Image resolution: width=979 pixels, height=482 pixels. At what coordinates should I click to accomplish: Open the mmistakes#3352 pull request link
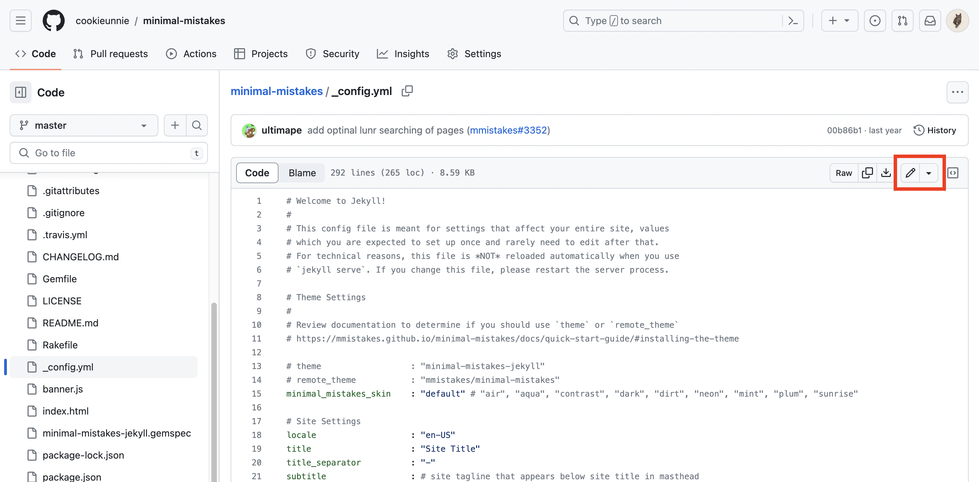coord(508,130)
